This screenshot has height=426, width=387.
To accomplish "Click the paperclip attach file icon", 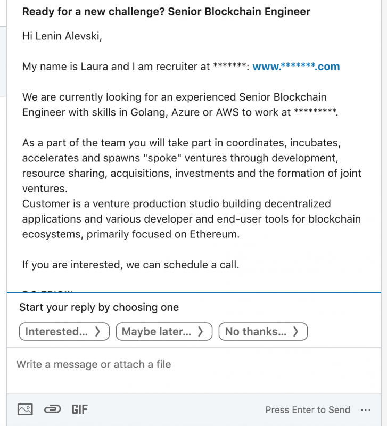I will coord(52,409).
